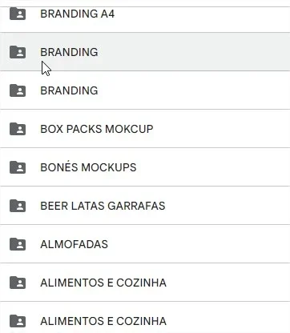The height and width of the screenshot is (333, 290).
Task: Click the shared folder icon beside BRANDING A4
Action: click(18, 14)
